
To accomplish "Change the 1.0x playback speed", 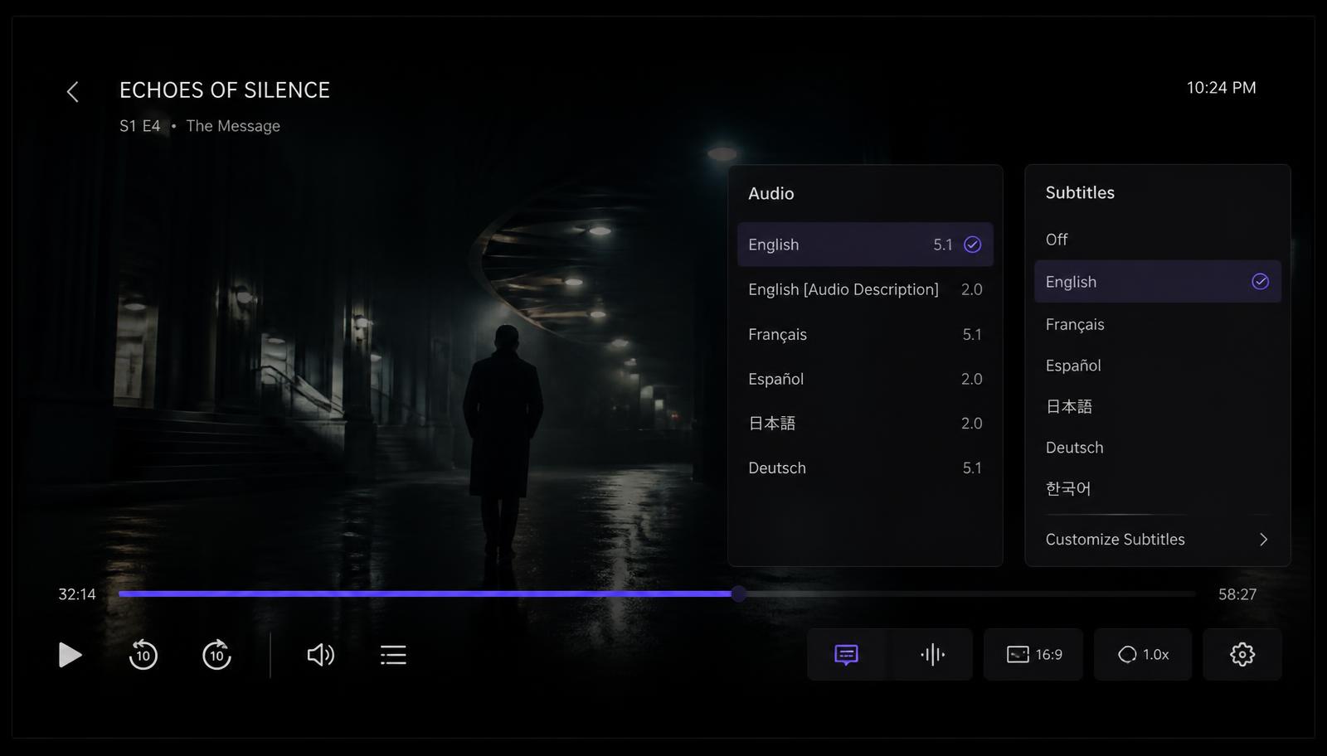I will tap(1143, 655).
